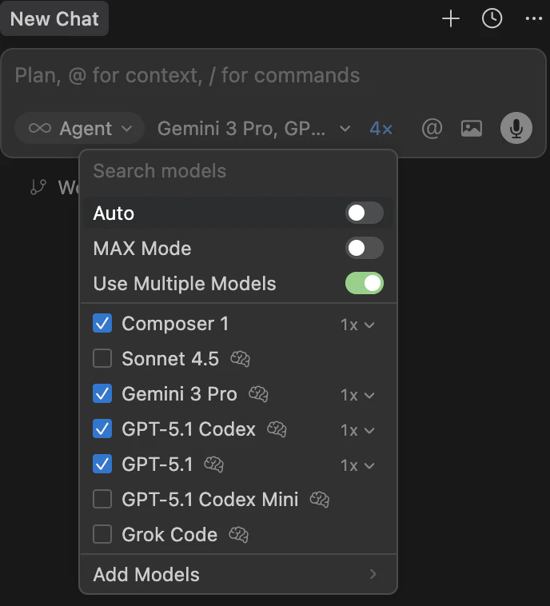This screenshot has width=550, height=606.
Task: Click the brain icon beside Sonnet 4.5
Action: point(241,359)
